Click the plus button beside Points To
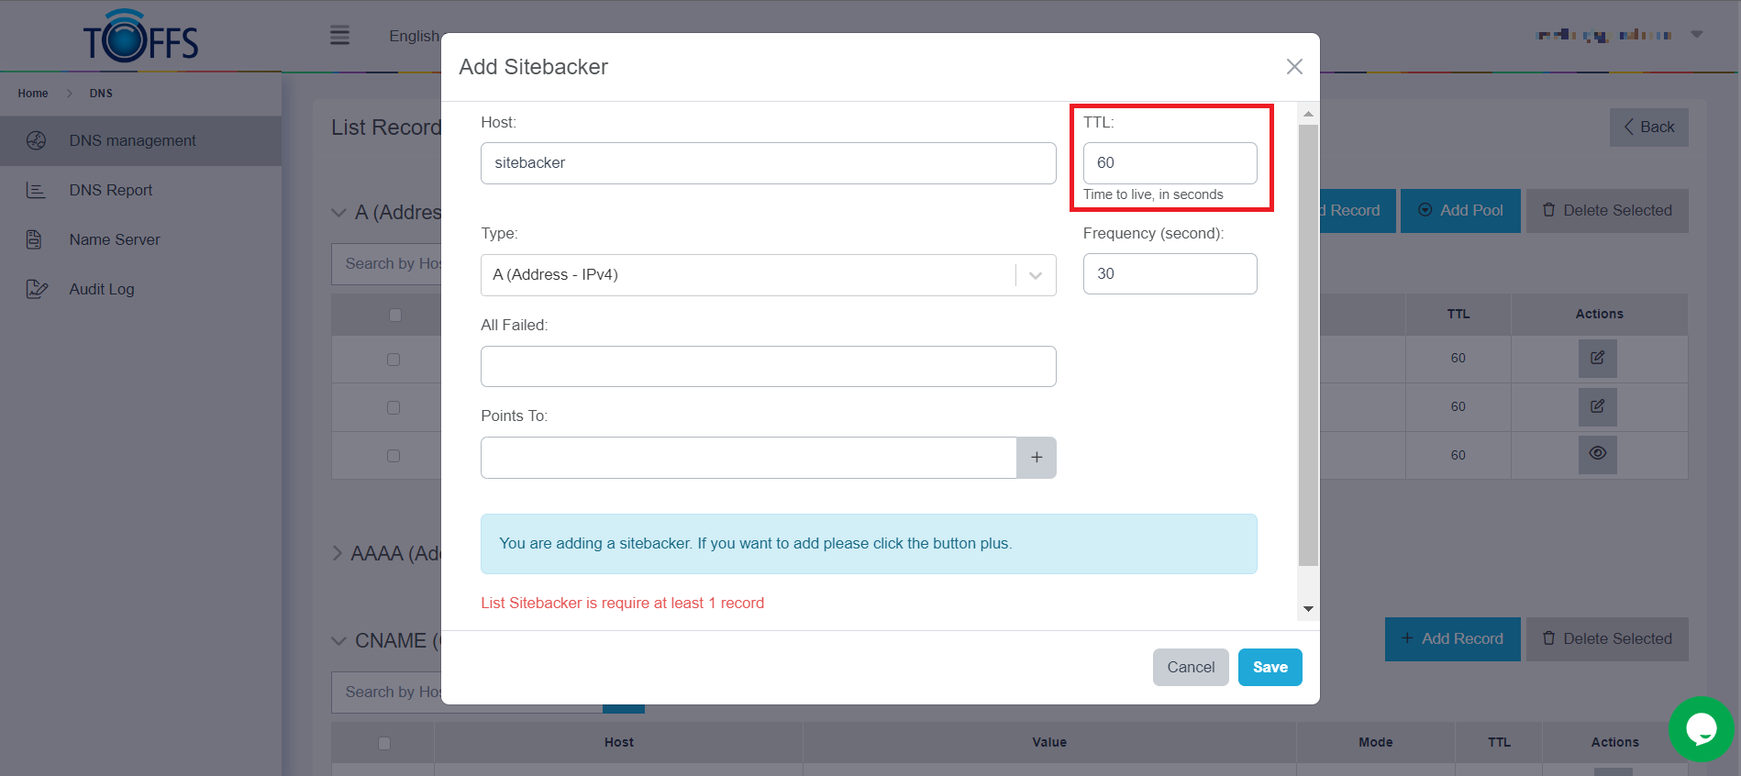Screen dimensions: 1741x776 point(1036,458)
